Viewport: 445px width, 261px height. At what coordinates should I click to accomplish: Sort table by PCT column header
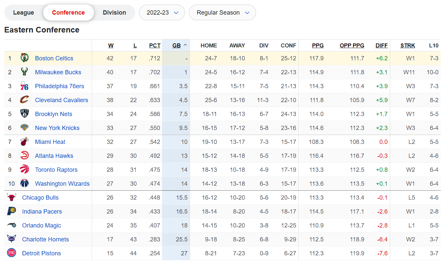(x=155, y=45)
